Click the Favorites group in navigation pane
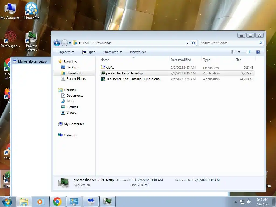This screenshot has width=276, height=207. pos(68,62)
